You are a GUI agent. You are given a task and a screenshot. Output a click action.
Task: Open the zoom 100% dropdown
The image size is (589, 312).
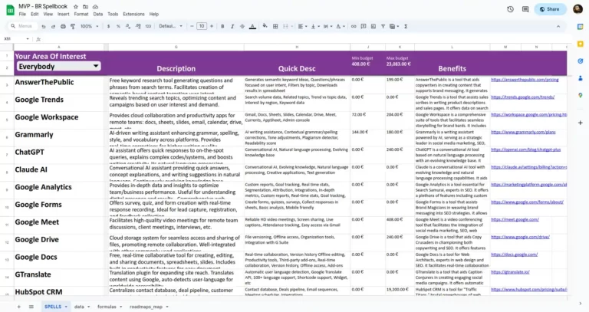[x=90, y=26]
